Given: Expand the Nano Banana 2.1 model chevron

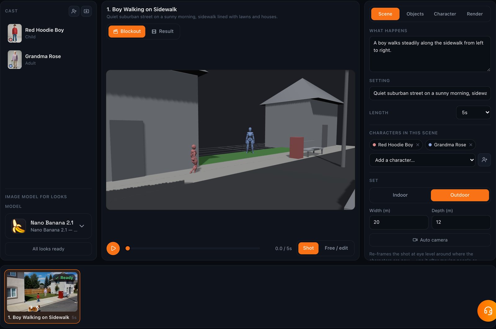Looking at the screenshot, I should [x=82, y=226].
